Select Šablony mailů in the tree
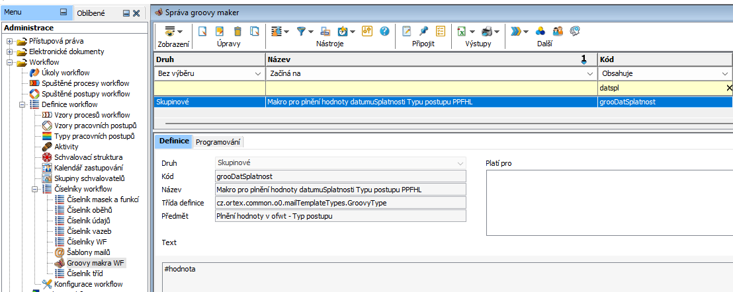733x292 pixels. pyautogui.click(x=89, y=252)
